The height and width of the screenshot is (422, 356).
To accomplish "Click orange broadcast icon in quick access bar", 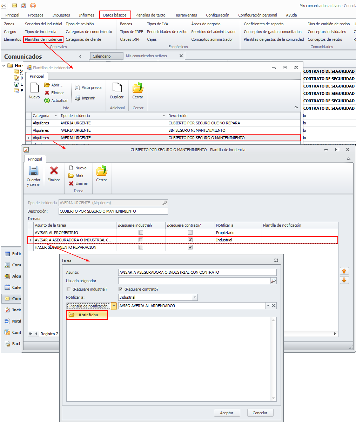I will point(33,6).
